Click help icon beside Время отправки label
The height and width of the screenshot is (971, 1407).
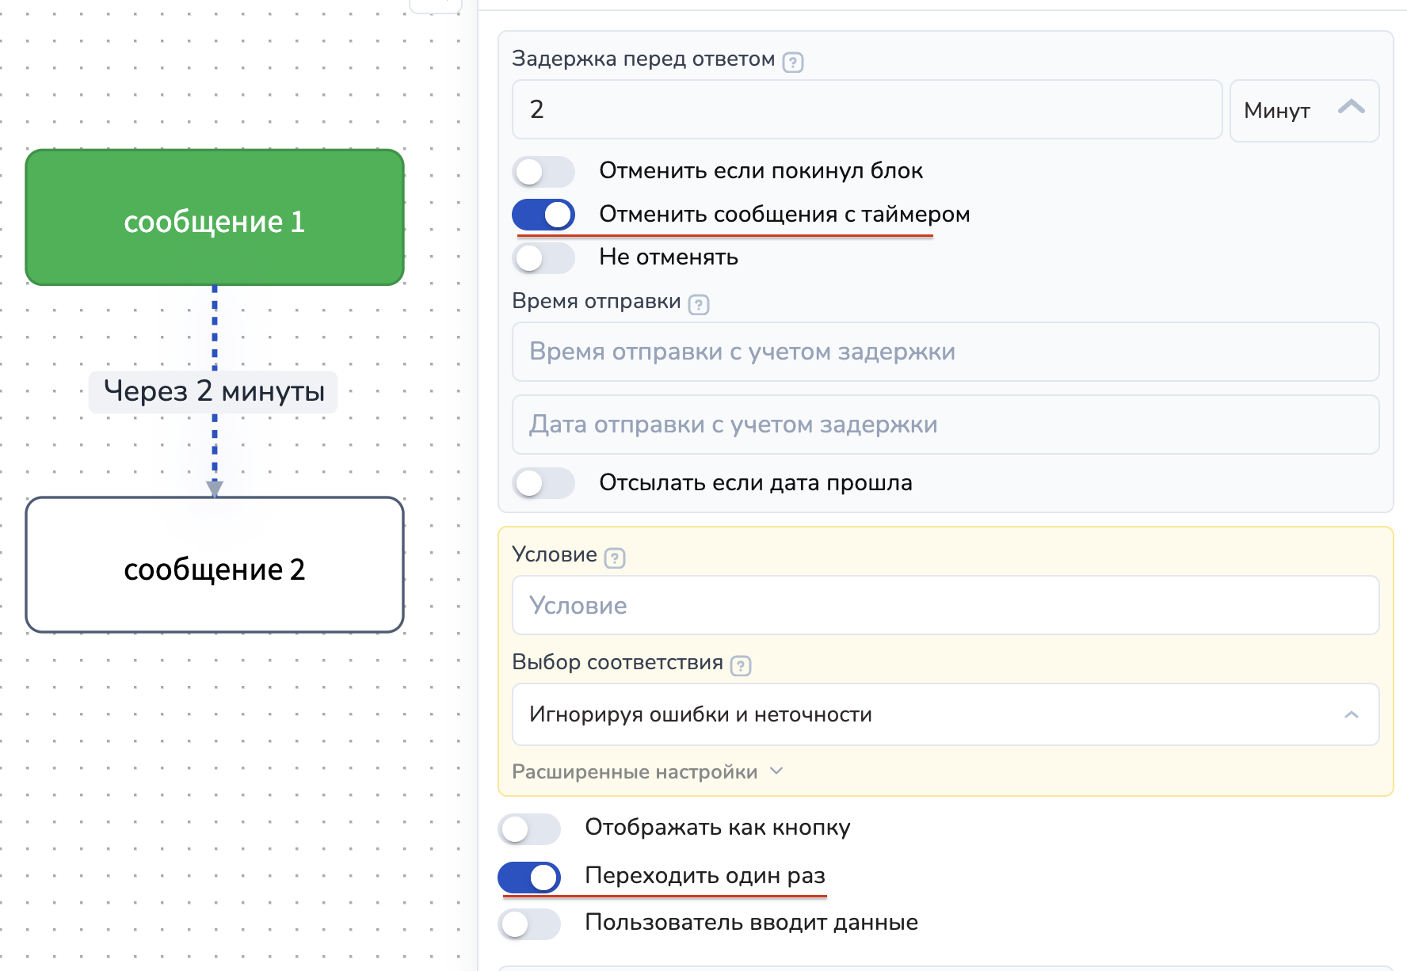click(698, 304)
